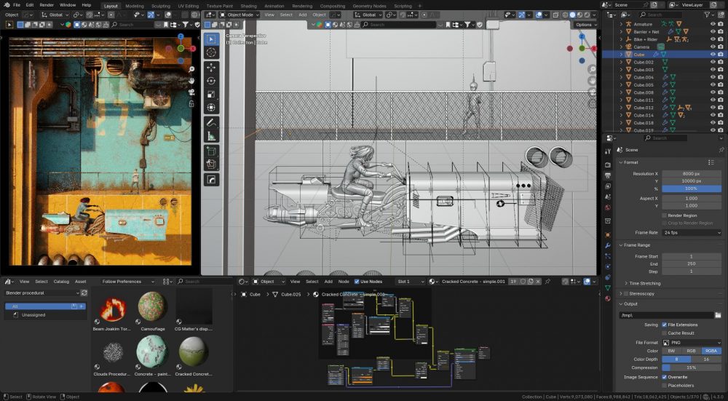Toggle camera view icon in main viewport
The image size is (728, 401).
[x=592, y=92]
